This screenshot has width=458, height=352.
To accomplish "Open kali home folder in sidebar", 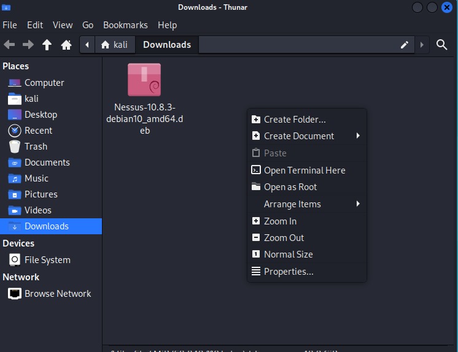I will coord(51,99).
